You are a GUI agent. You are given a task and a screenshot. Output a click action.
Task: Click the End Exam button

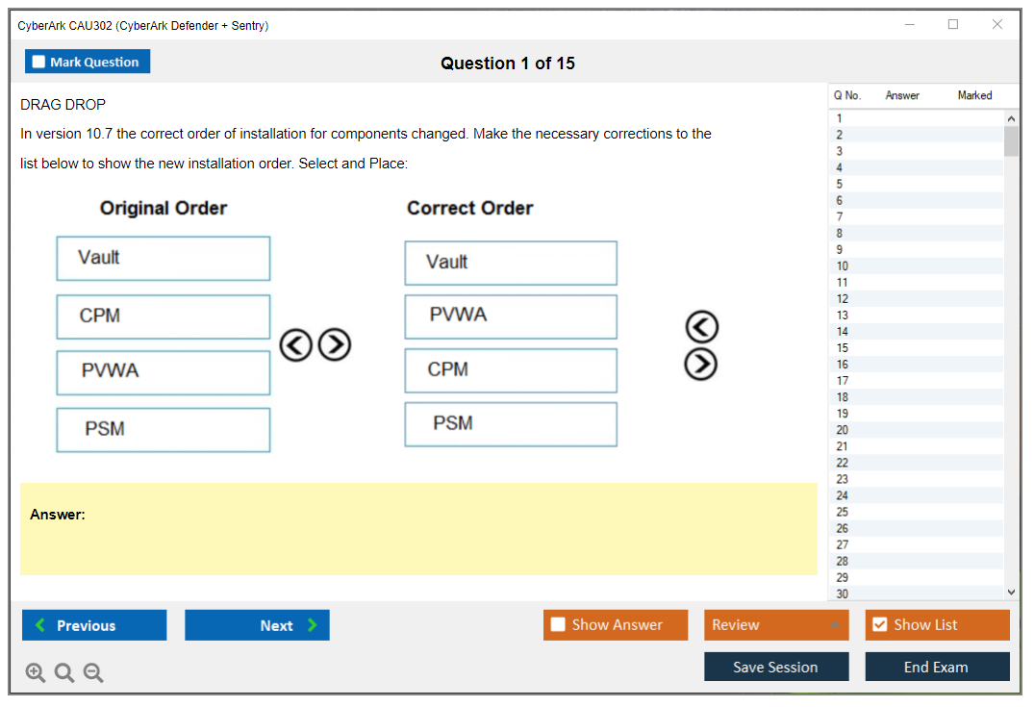pyautogui.click(x=937, y=667)
